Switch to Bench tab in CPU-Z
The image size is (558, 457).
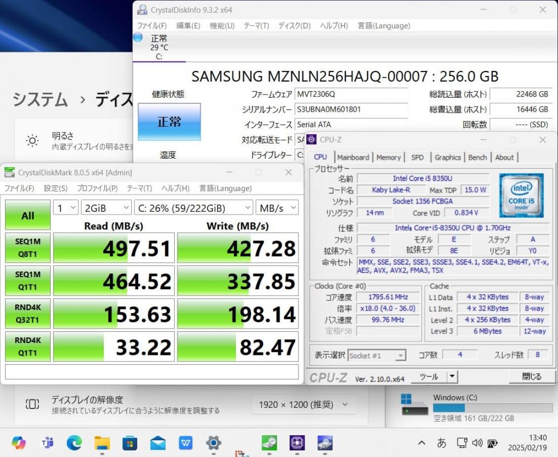(477, 158)
